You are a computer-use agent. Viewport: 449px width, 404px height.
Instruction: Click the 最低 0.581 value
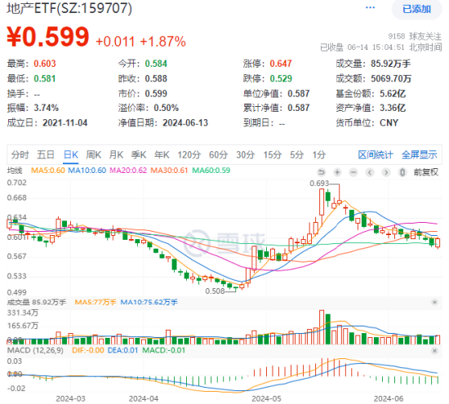pyautogui.click(x=45, y=78)
